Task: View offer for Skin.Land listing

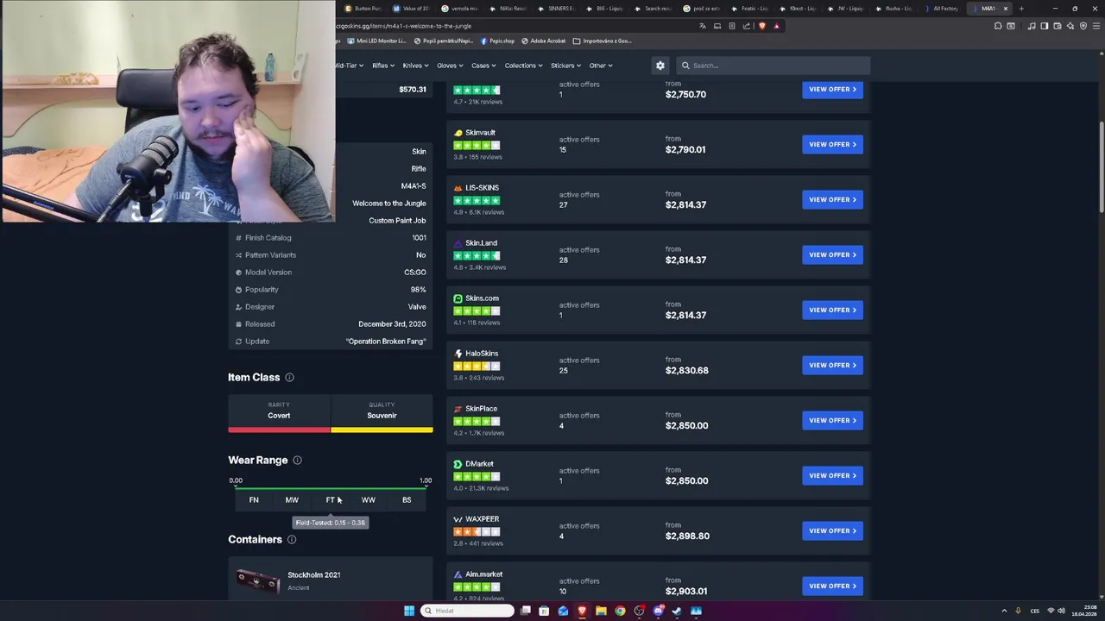Action: (x=832, y=255)
